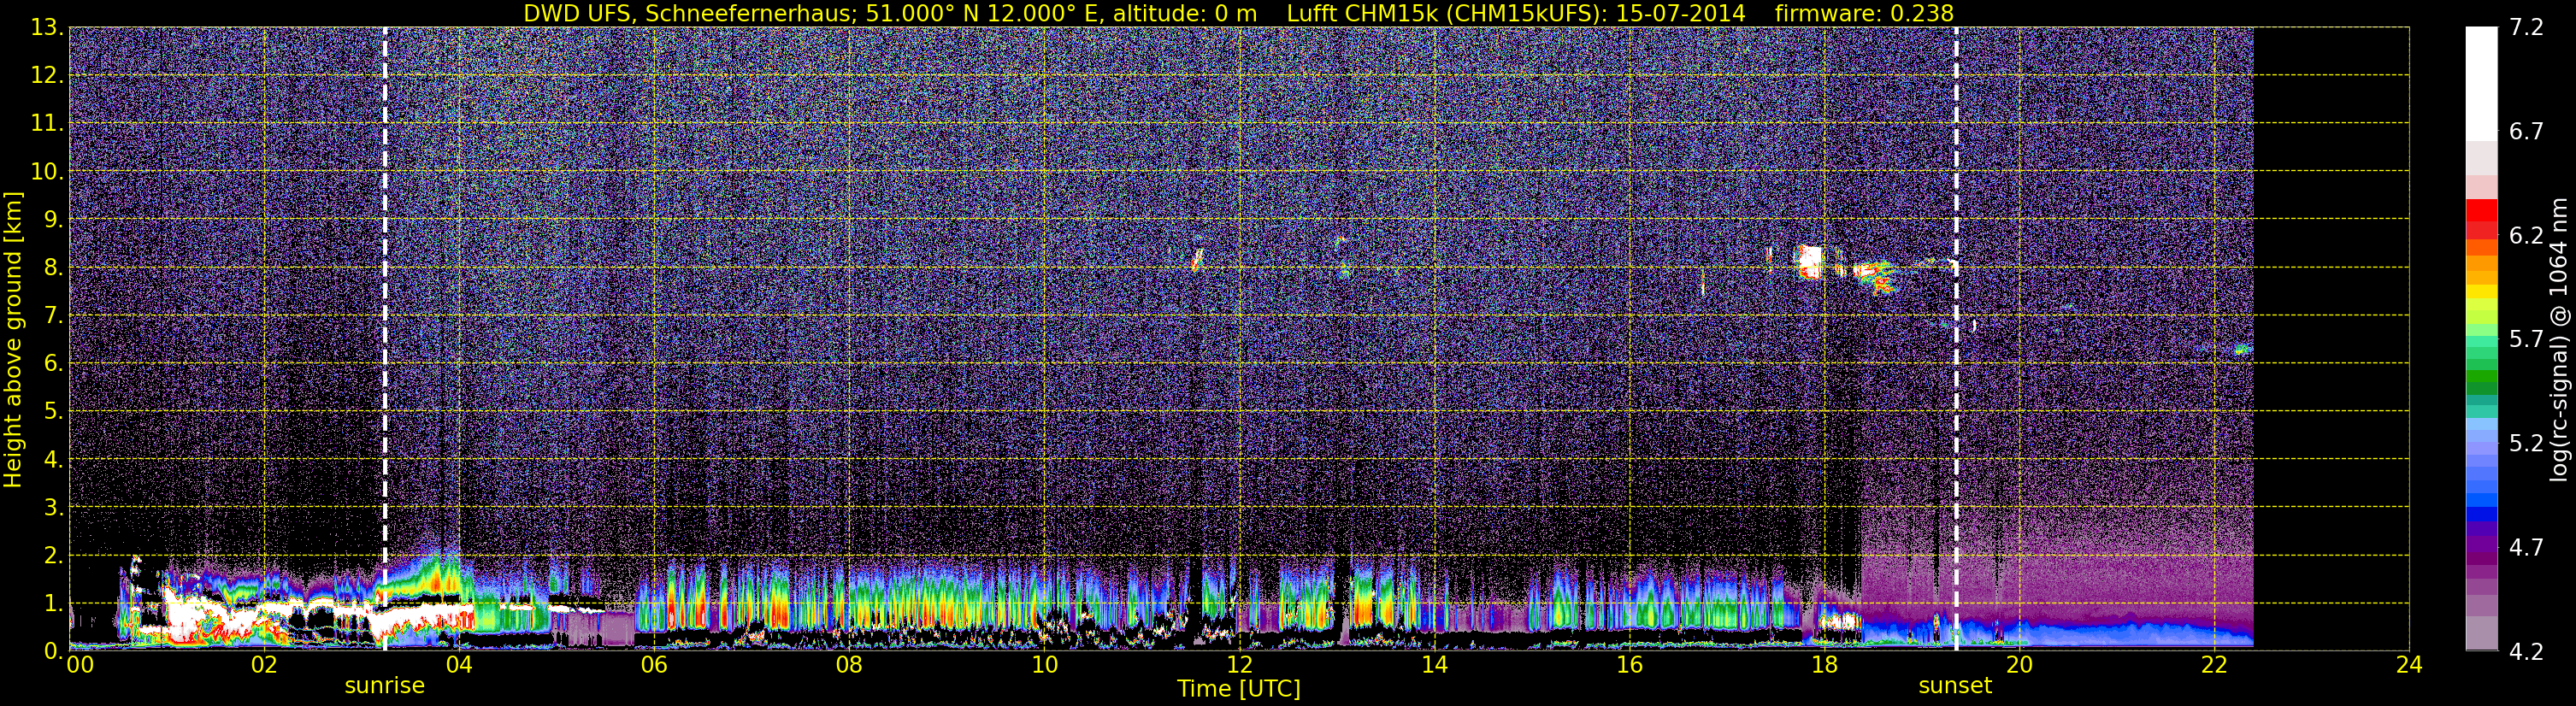Image resolution: width=2576 pixels, height=706 pixels.
Task: Click 'altitude: 0 m' in the title
Action: coord(1185,13)
